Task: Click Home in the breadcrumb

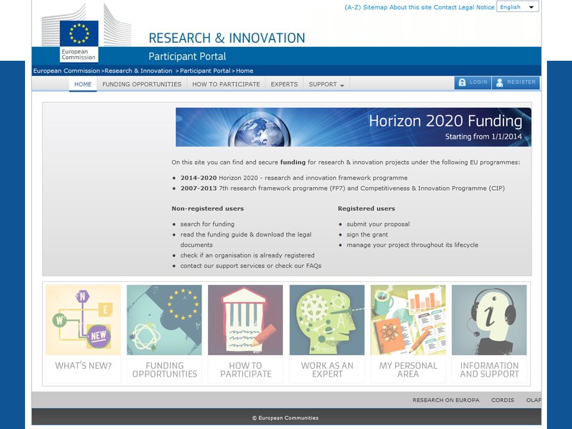Action: [244, 71]
